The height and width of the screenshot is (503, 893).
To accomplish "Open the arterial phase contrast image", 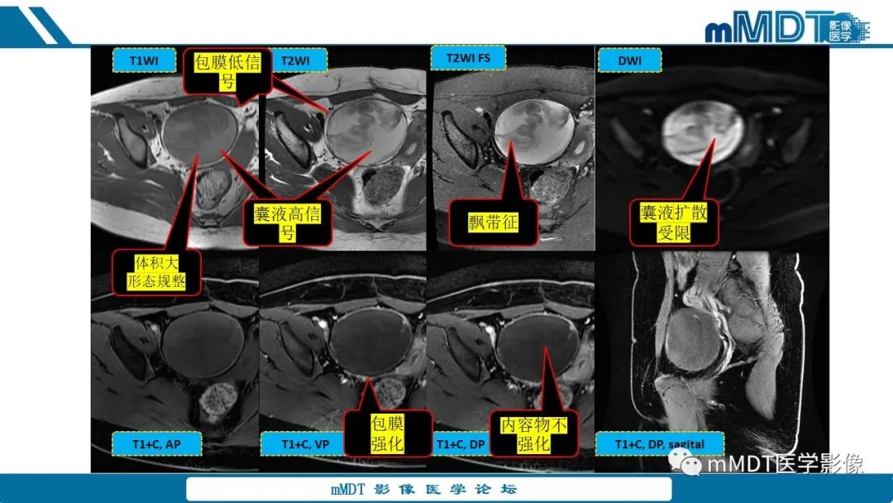I will point(174,362).
